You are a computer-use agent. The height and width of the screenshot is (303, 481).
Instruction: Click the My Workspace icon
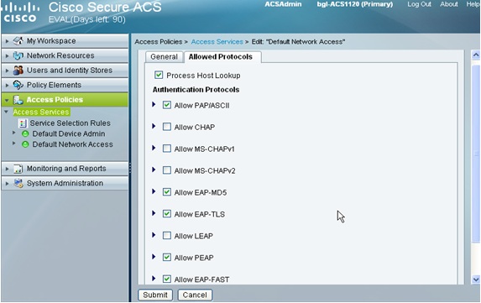point(18,41)
